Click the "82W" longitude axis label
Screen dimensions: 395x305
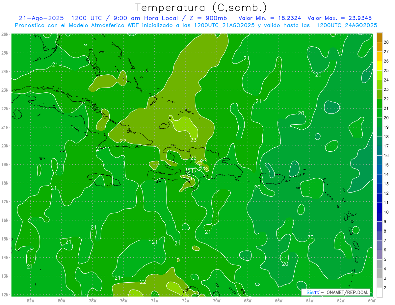30,300
